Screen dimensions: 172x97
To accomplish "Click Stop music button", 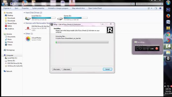I will [x=67, y=69].
